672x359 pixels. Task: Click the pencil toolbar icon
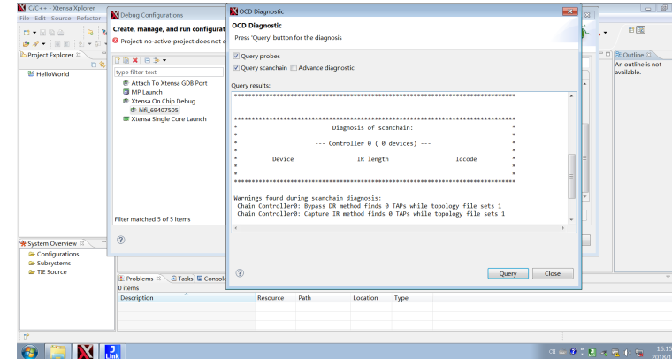click(36, 43)
